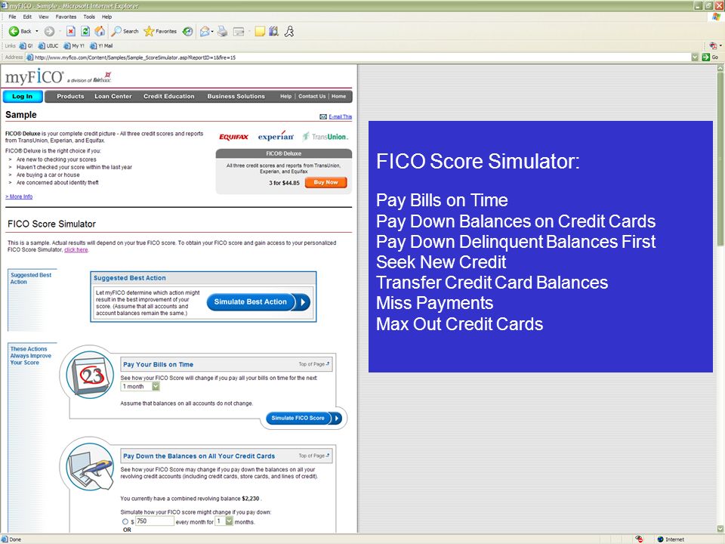Open the Mail icon dropdown arrow
Viewport: 725px width, 544px height.
pyautogui.click(x=212, y=32)
